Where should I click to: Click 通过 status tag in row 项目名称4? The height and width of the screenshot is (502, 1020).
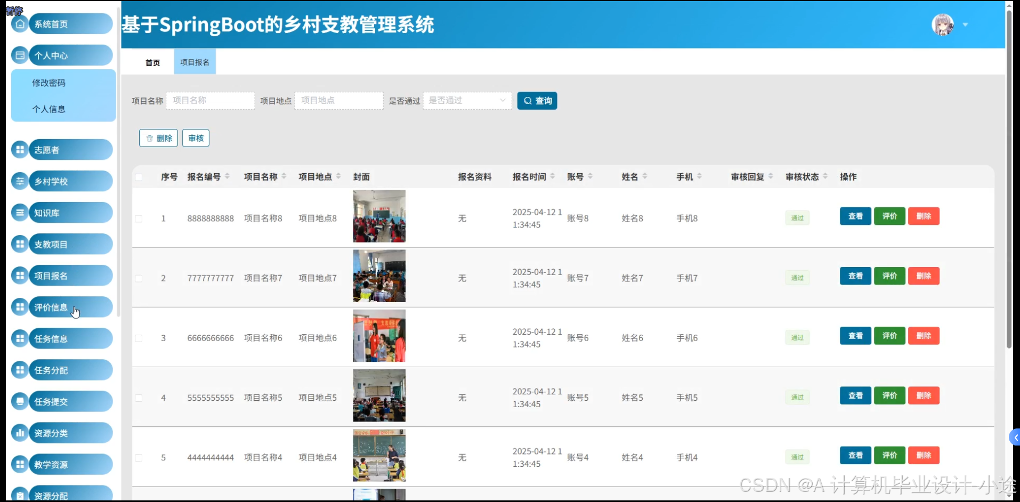[797, 457]
